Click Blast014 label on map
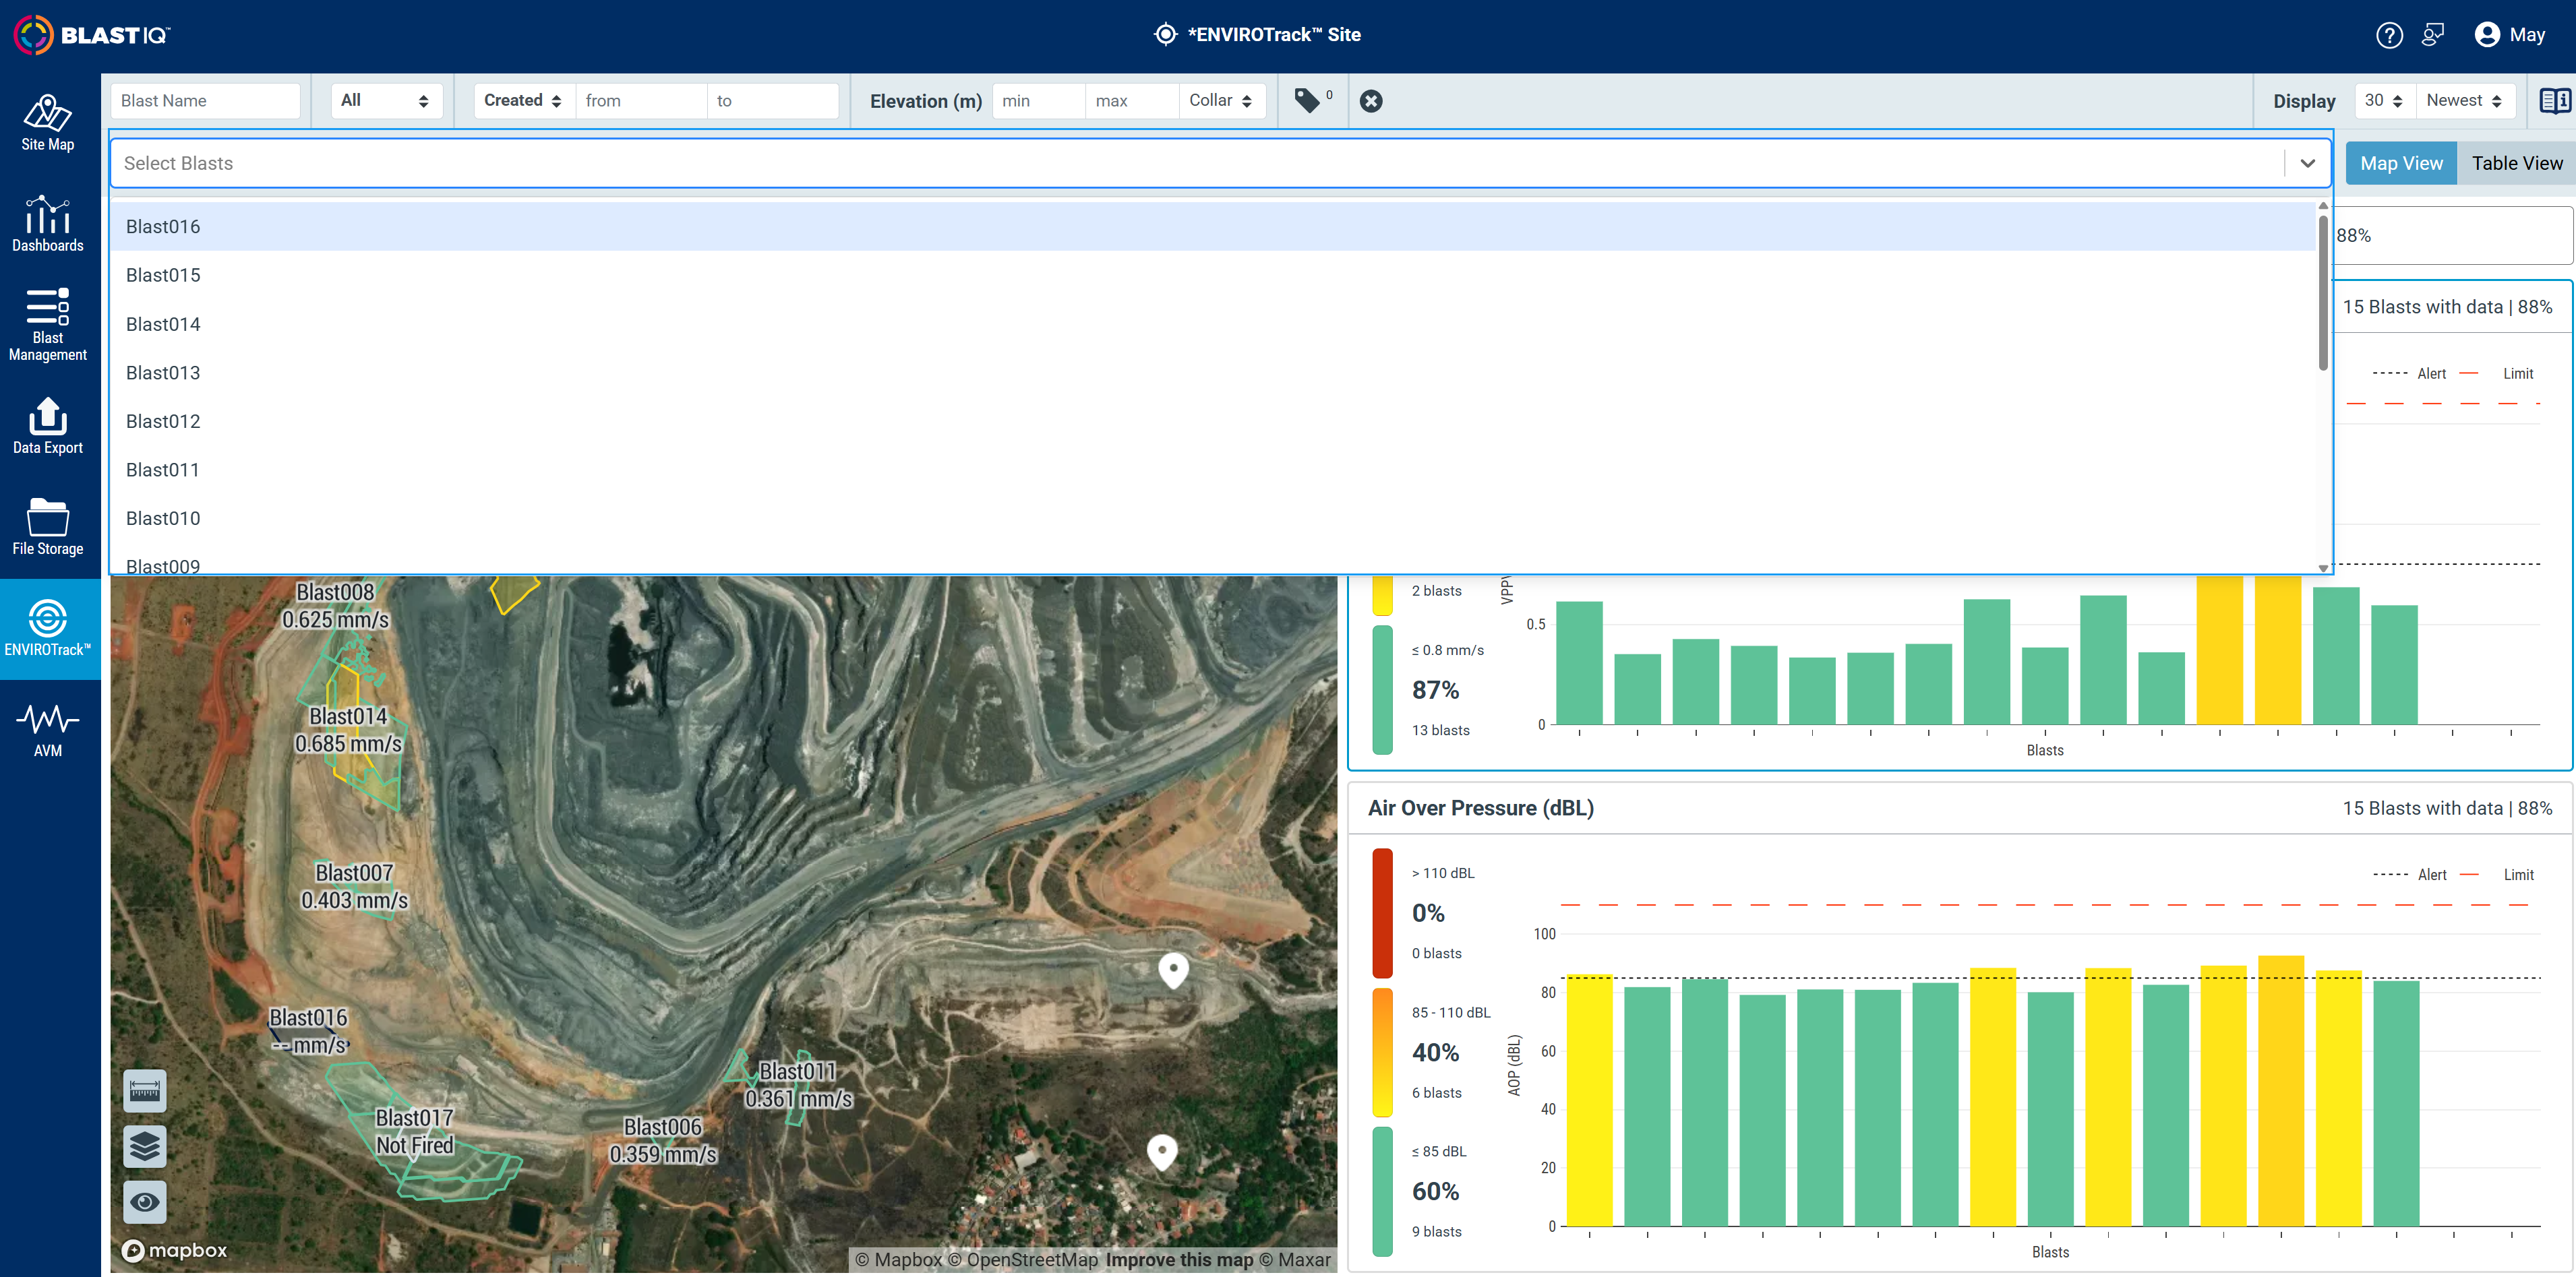 click(348, 729)
